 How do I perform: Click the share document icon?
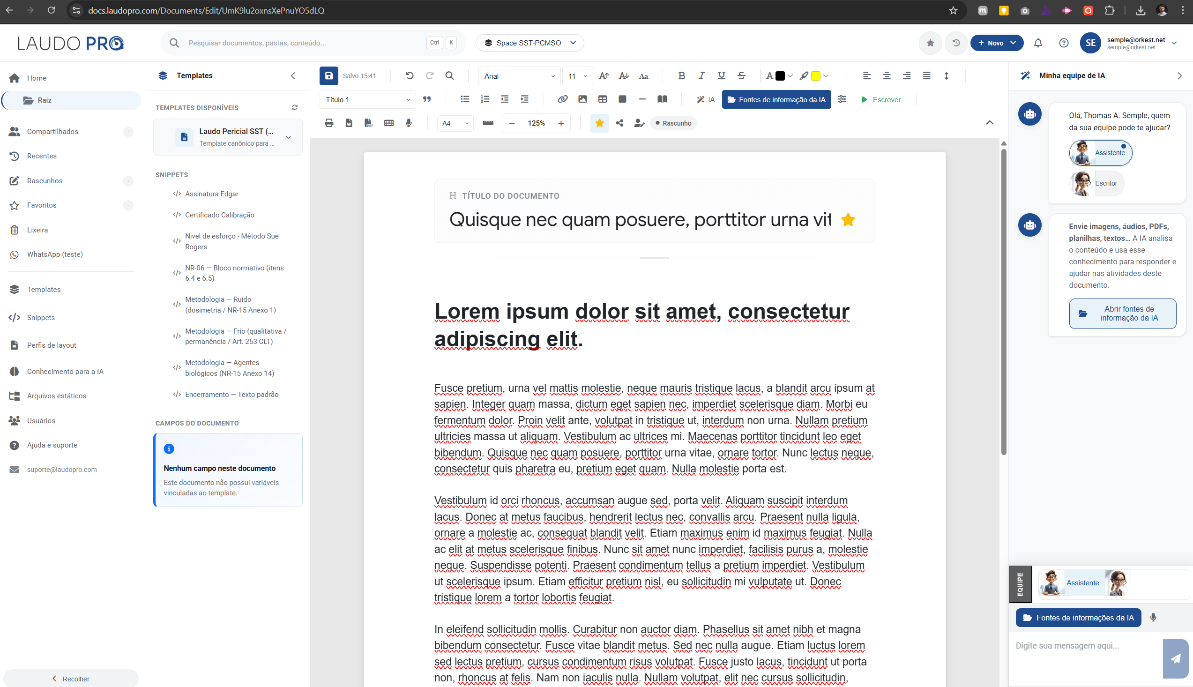click(x=619, y=123)
